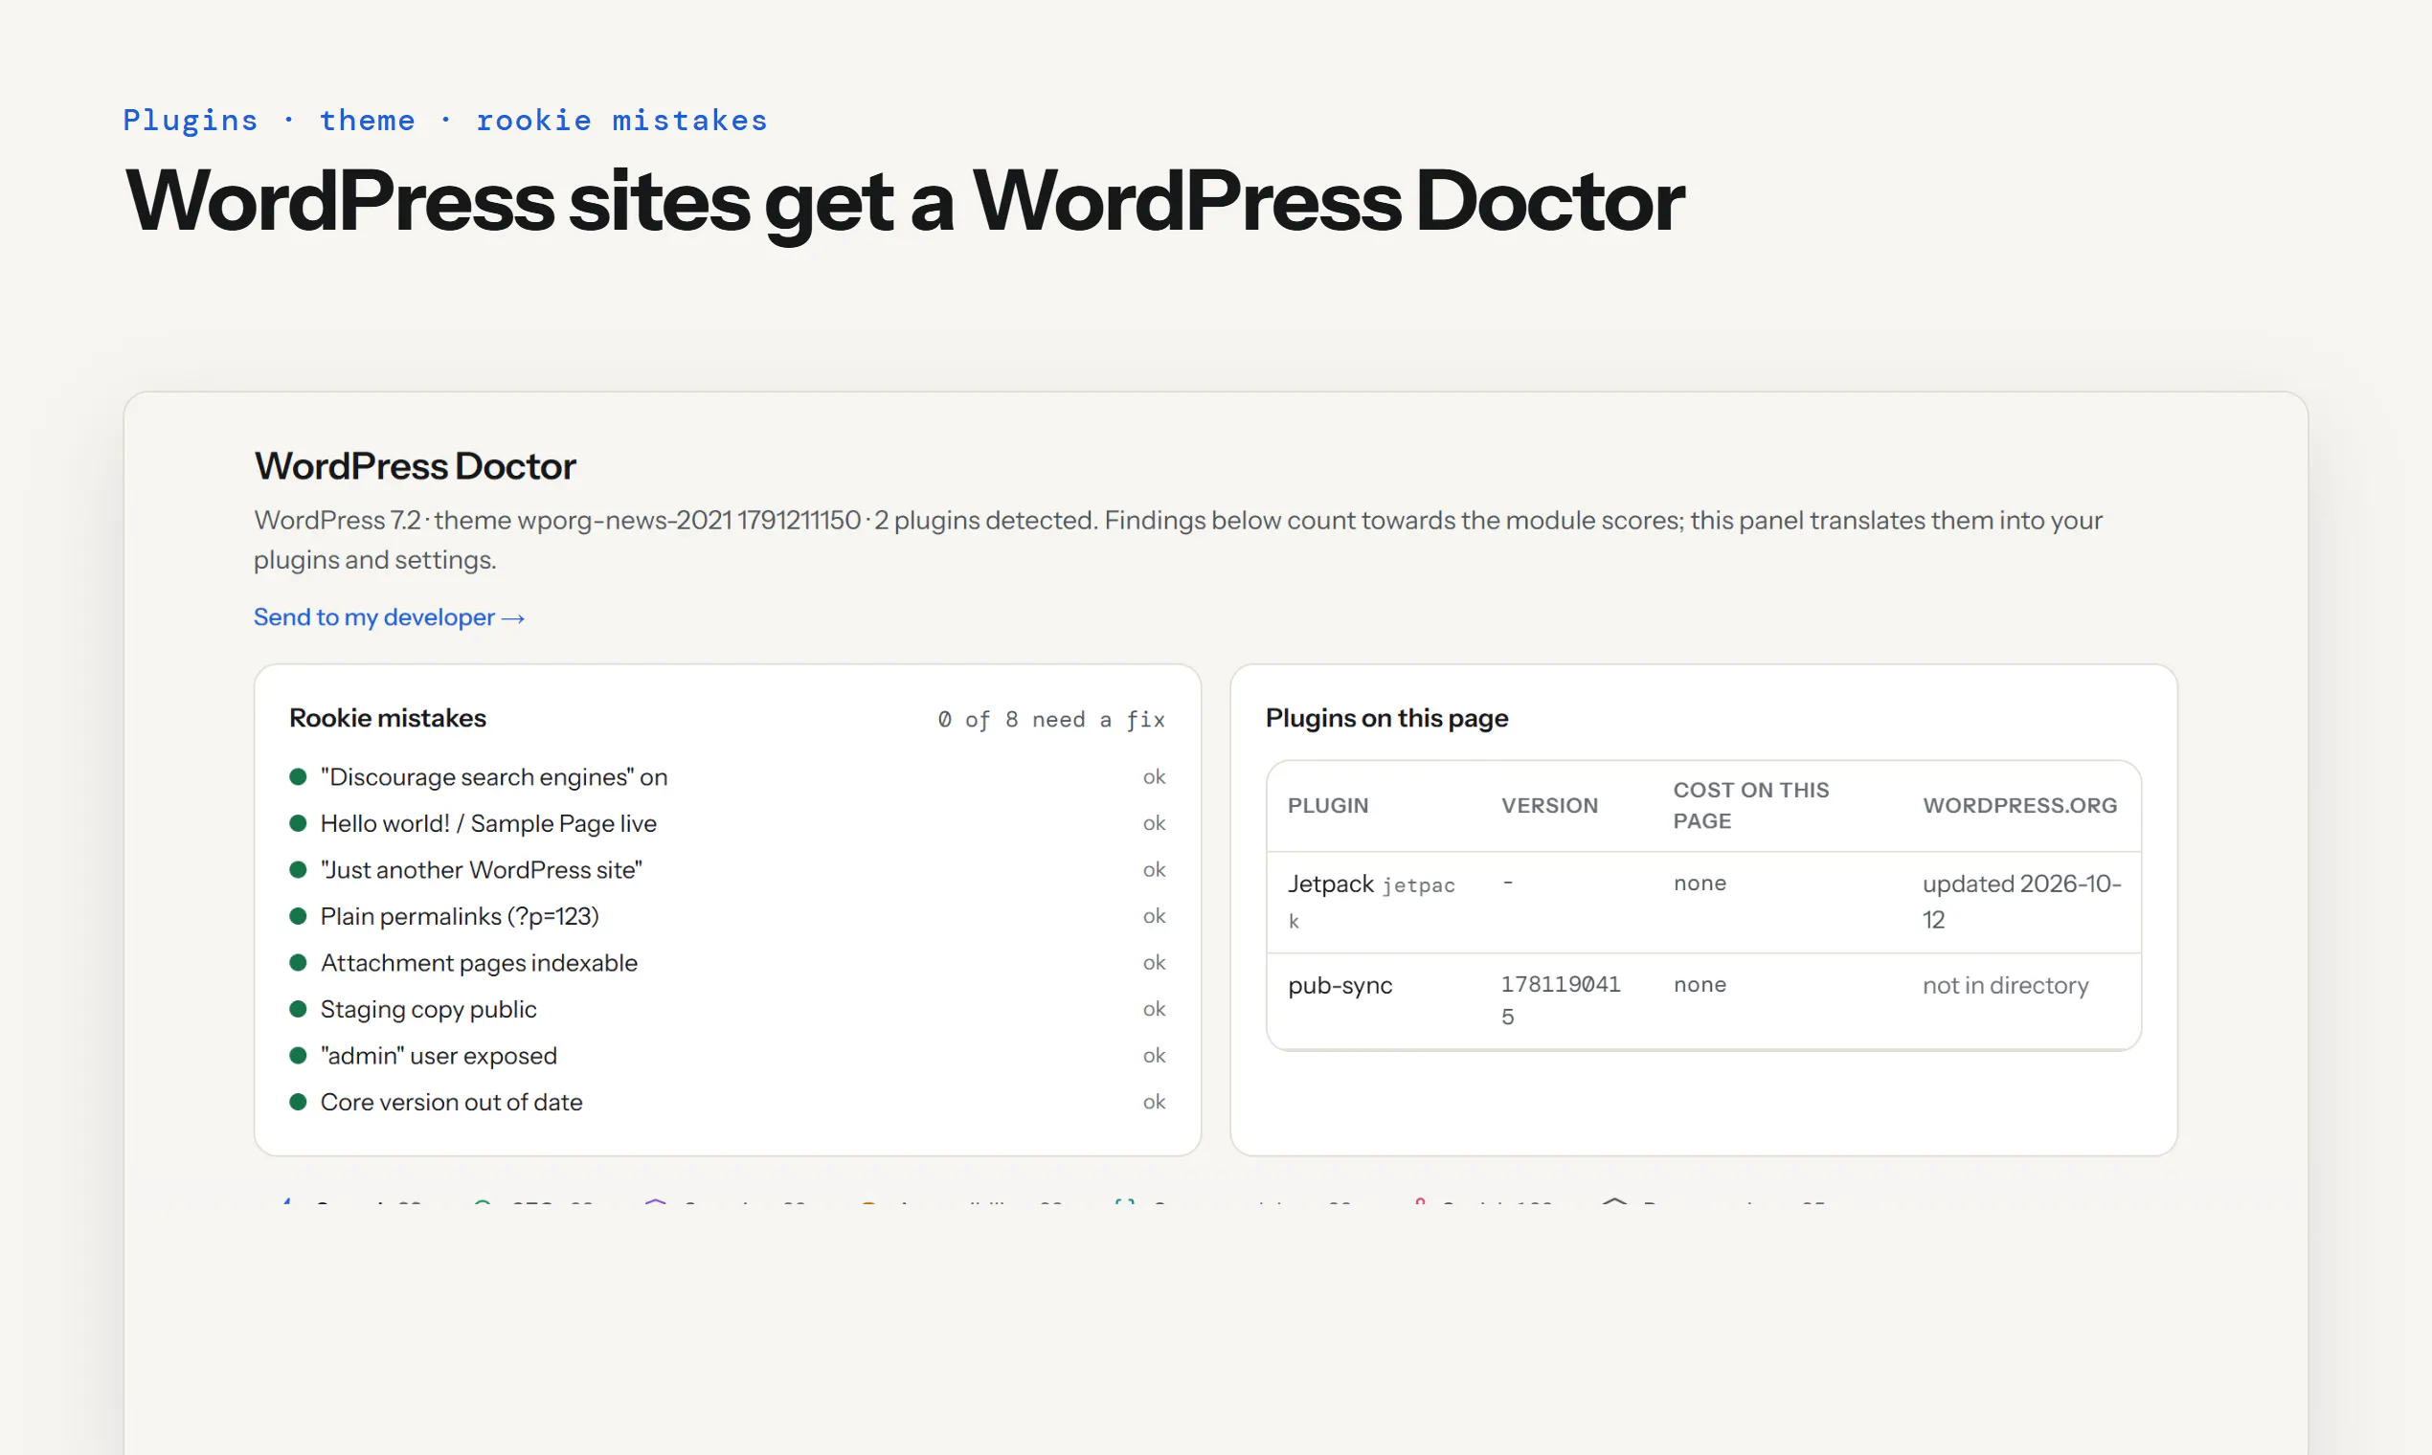The height and width of the screenshot is (1455, 2432).
Task: Click the 'WordPress 7.2 · theme wporg-news-2021' description paragraph
Action: pyautogui.click(x=1178, y=539)
